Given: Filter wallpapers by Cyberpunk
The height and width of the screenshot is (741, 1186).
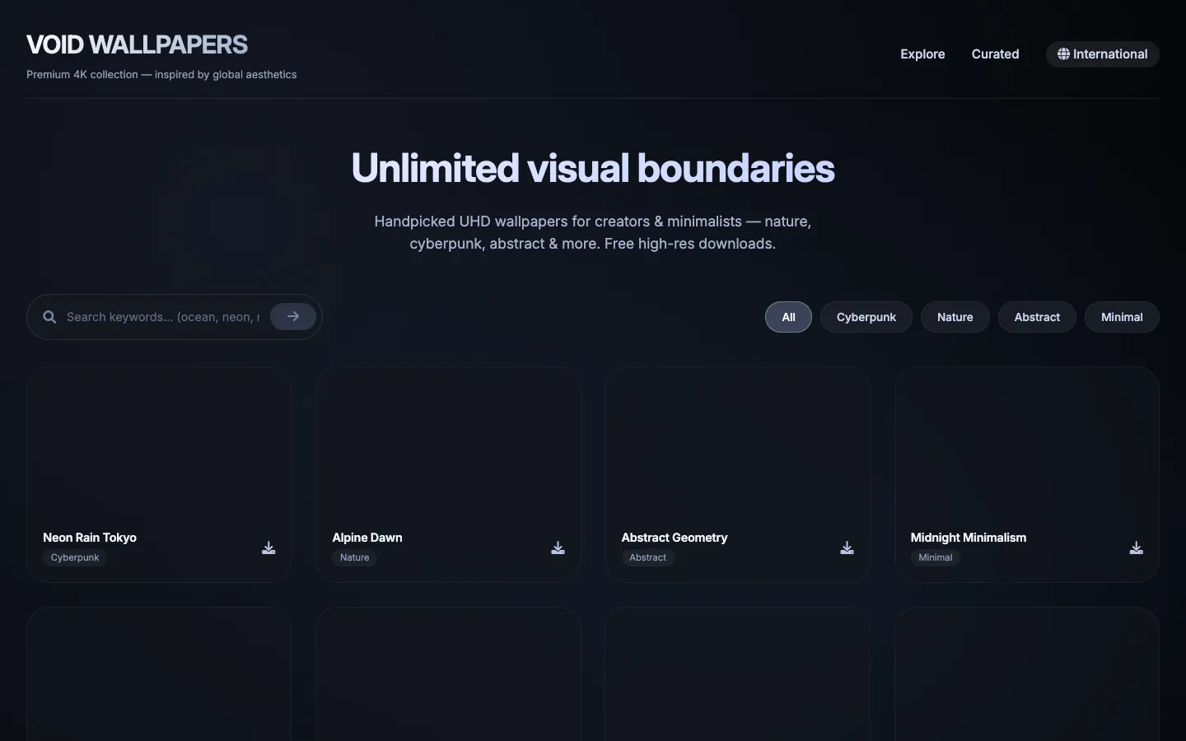Looking at the screenshot, I should click(x=866, y=317).
